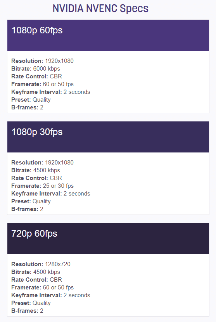Click Resolution 1920x1080 in 1080p 30fps card

(x=43, y=163)
